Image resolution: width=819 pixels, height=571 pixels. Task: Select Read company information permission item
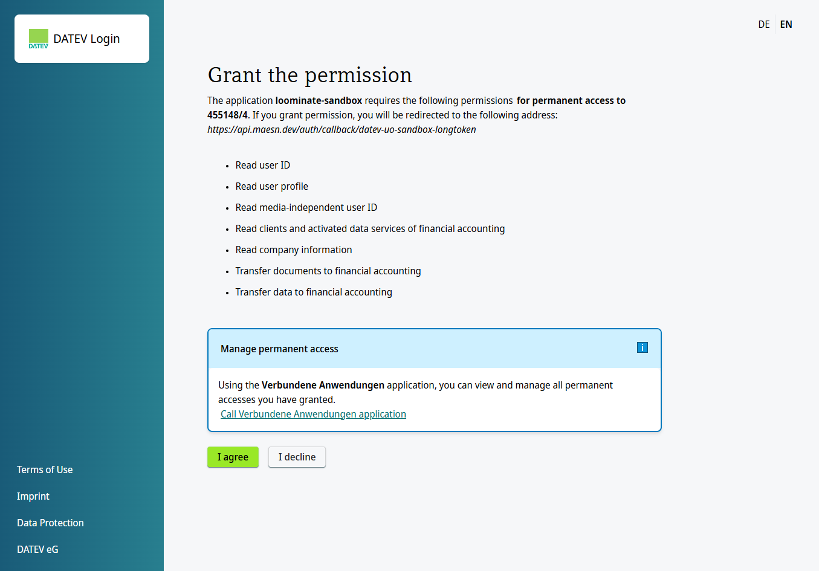pyautogui.click(x=294, y=250)
